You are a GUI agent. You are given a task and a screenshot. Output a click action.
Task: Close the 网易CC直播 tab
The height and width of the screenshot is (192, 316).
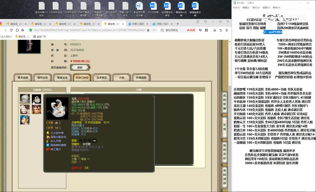tap(147, 24)
